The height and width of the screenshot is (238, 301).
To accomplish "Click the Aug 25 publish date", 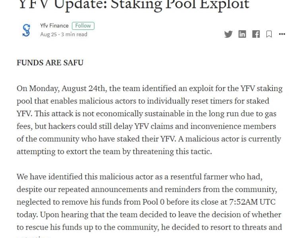I will pos(48,35).
